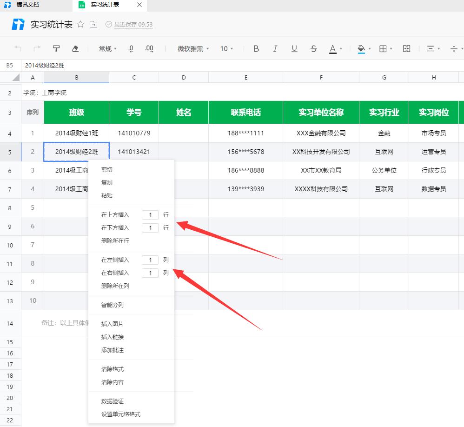Select 复制 in the context menu
Screen dimensions: 464x427
point(108,182)
